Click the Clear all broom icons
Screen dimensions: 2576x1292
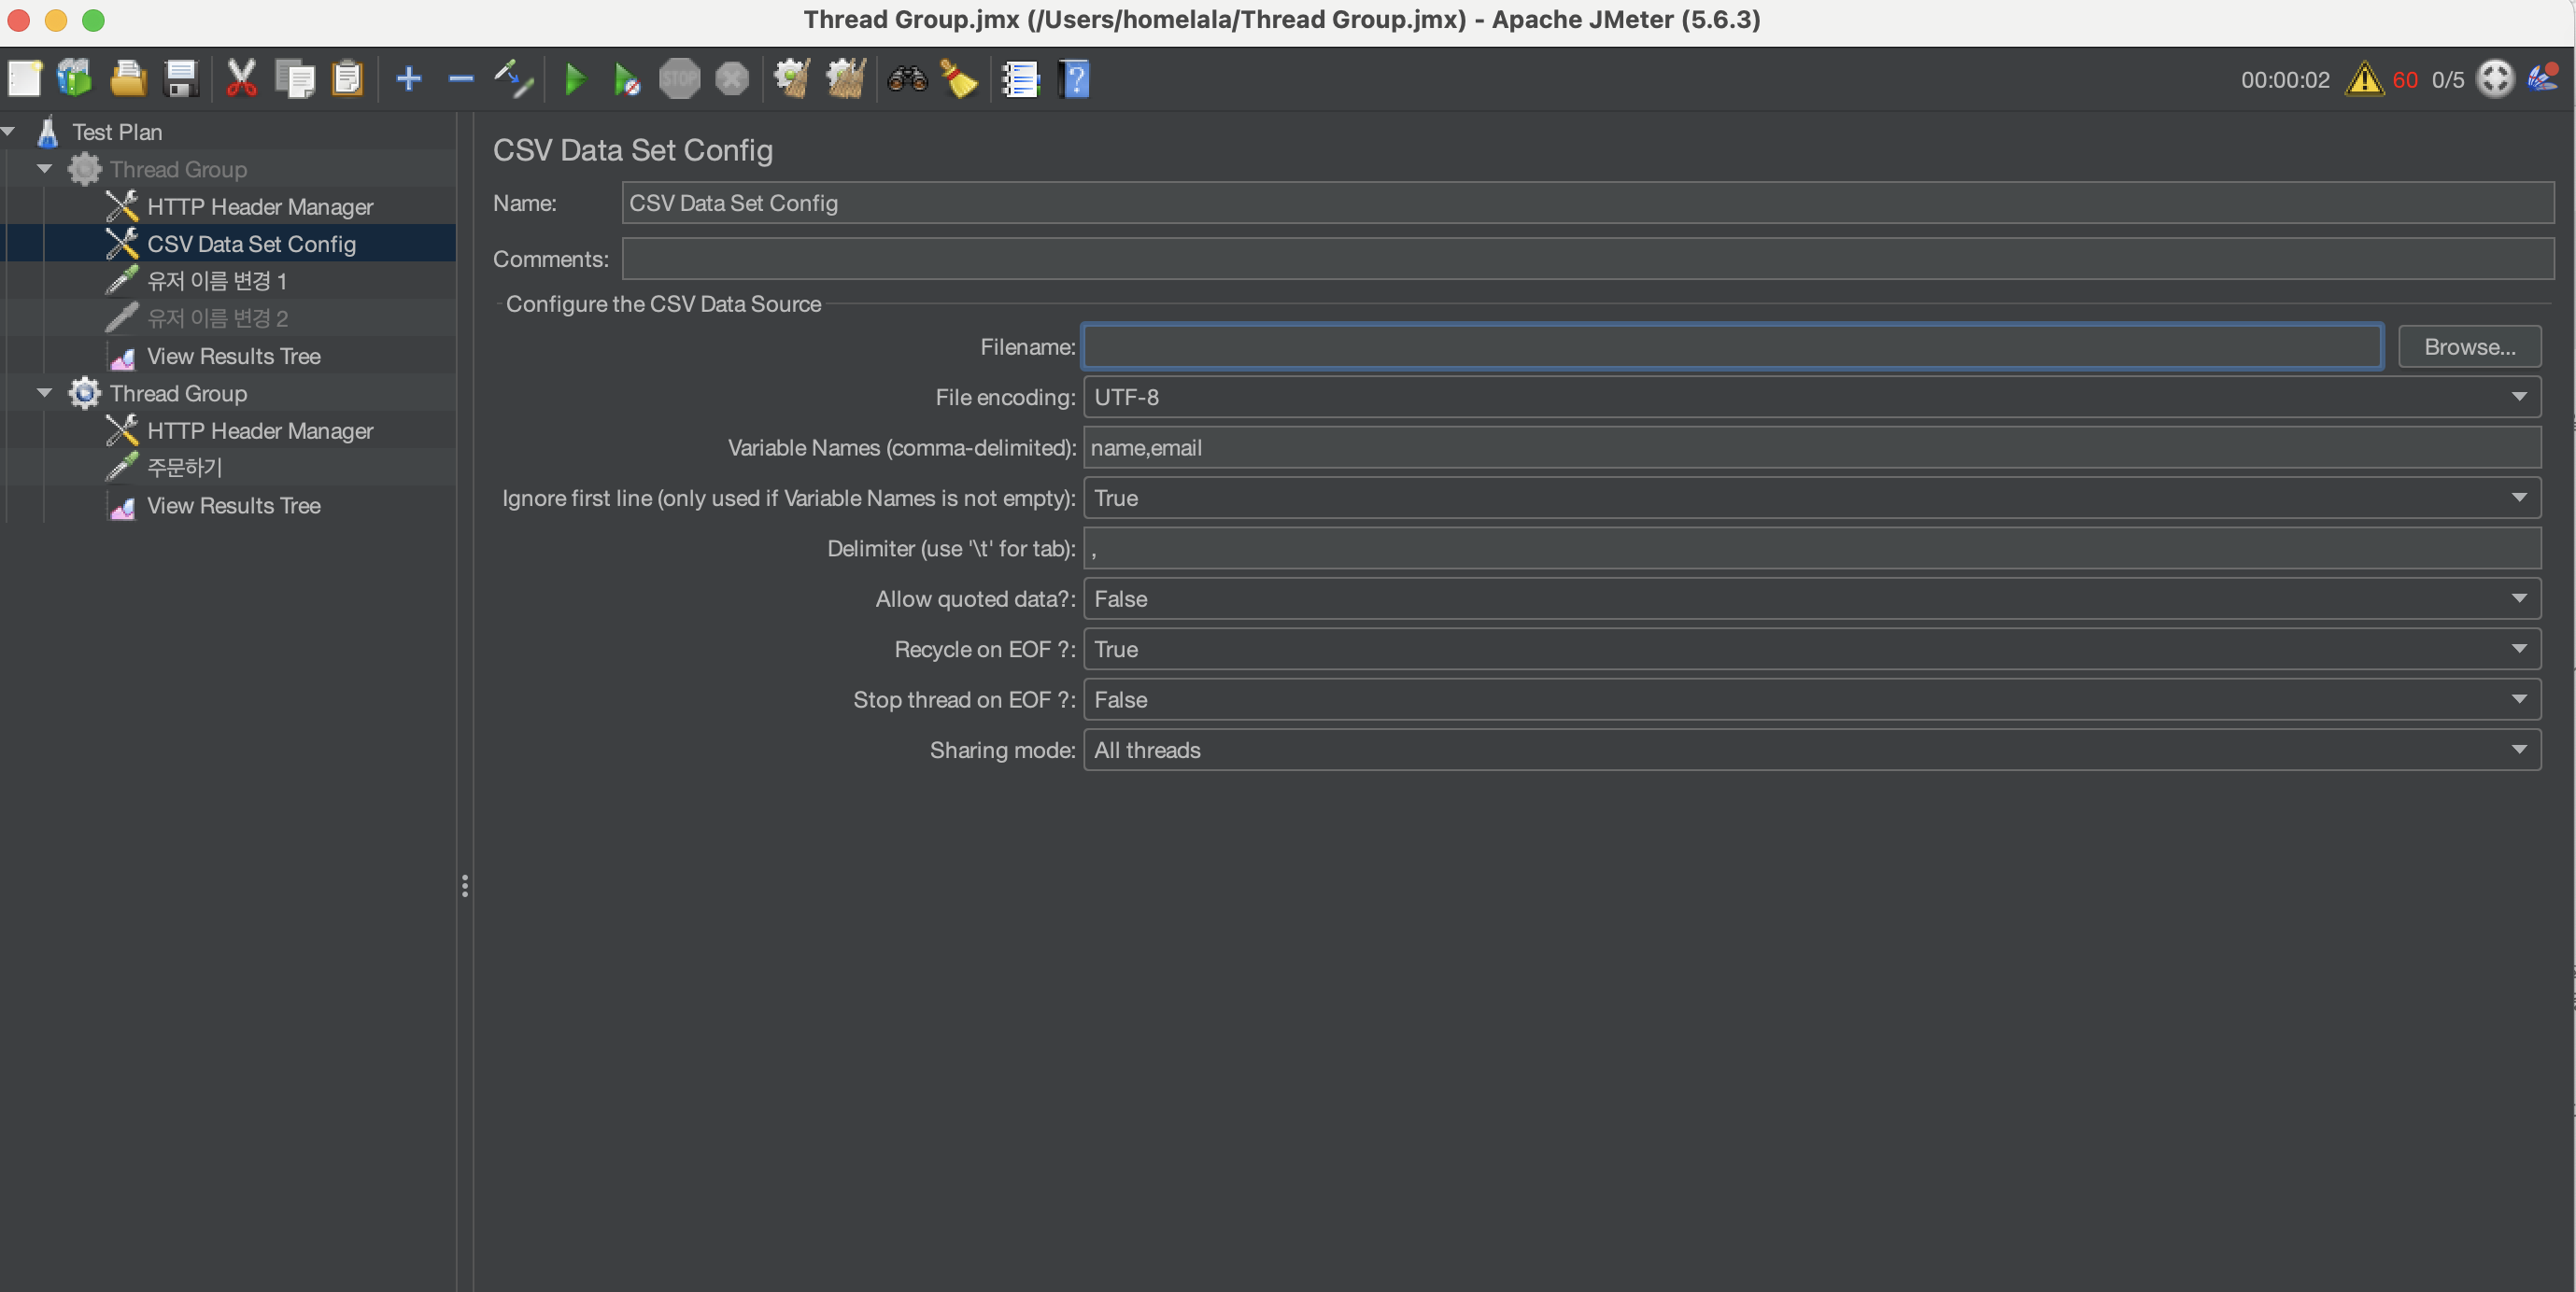(x=845, y=79)
